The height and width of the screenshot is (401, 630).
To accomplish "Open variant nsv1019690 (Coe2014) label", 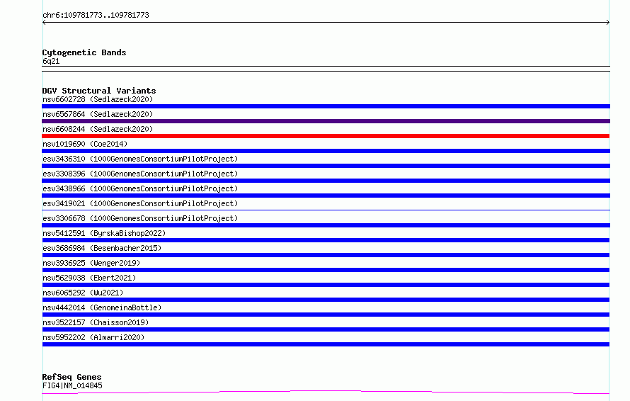I will 85,144.
